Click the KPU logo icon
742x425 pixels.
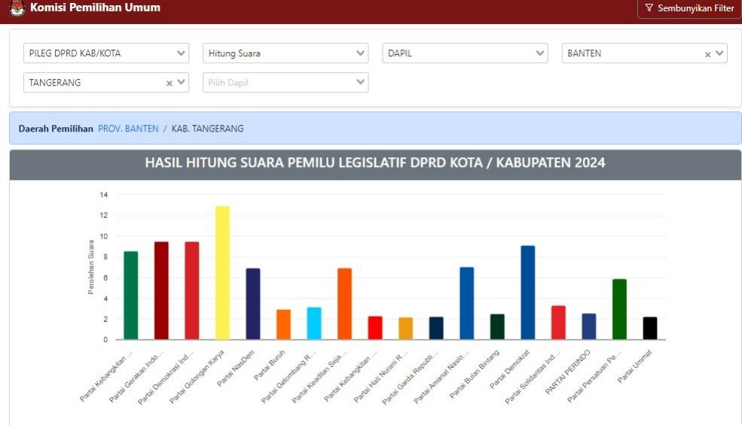click(x=17, y=8)
